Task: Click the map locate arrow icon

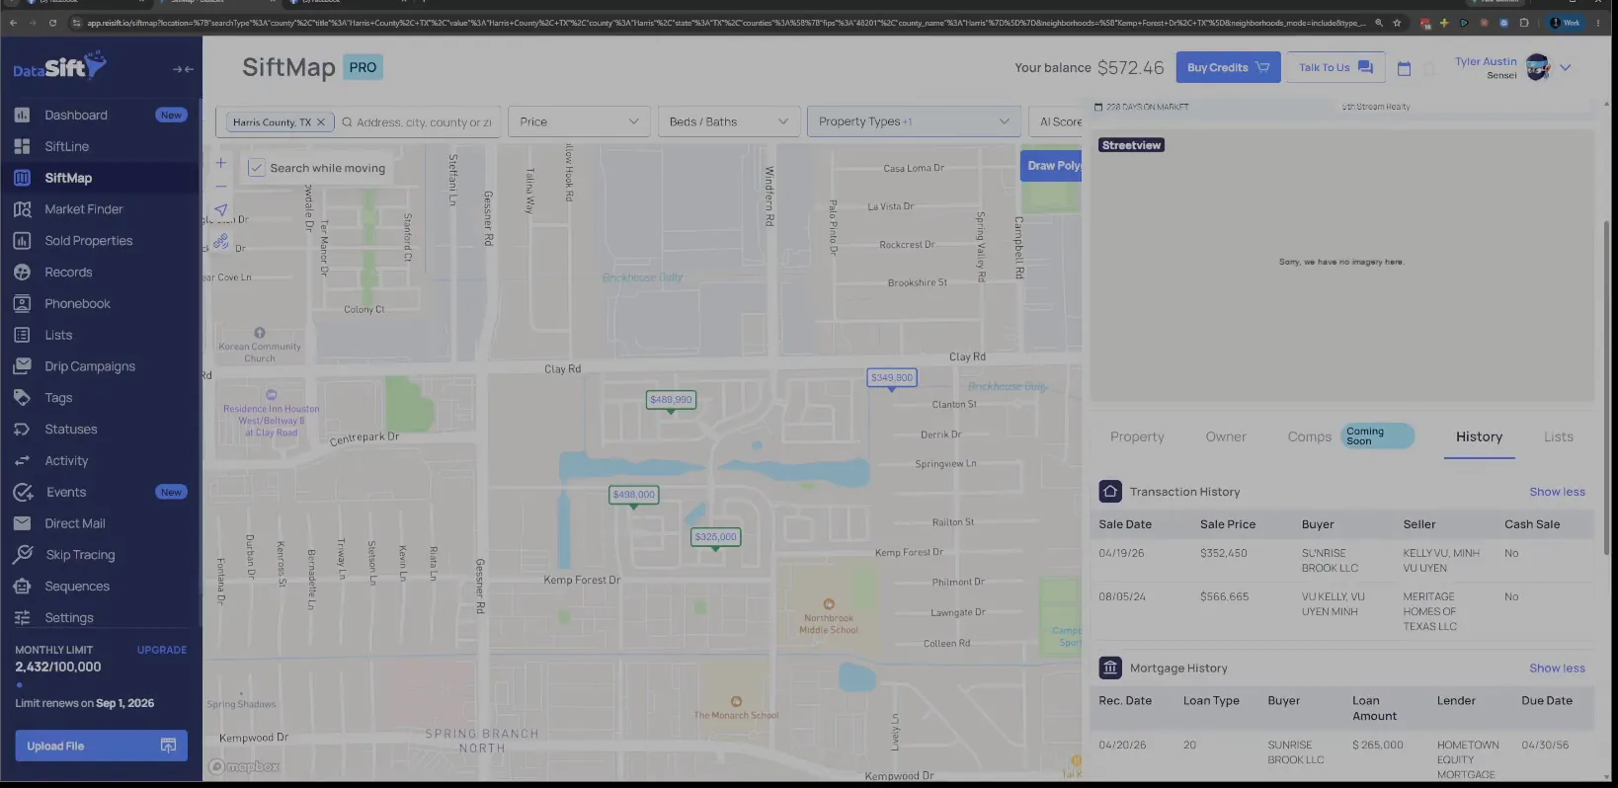Action: pos(221,210)
